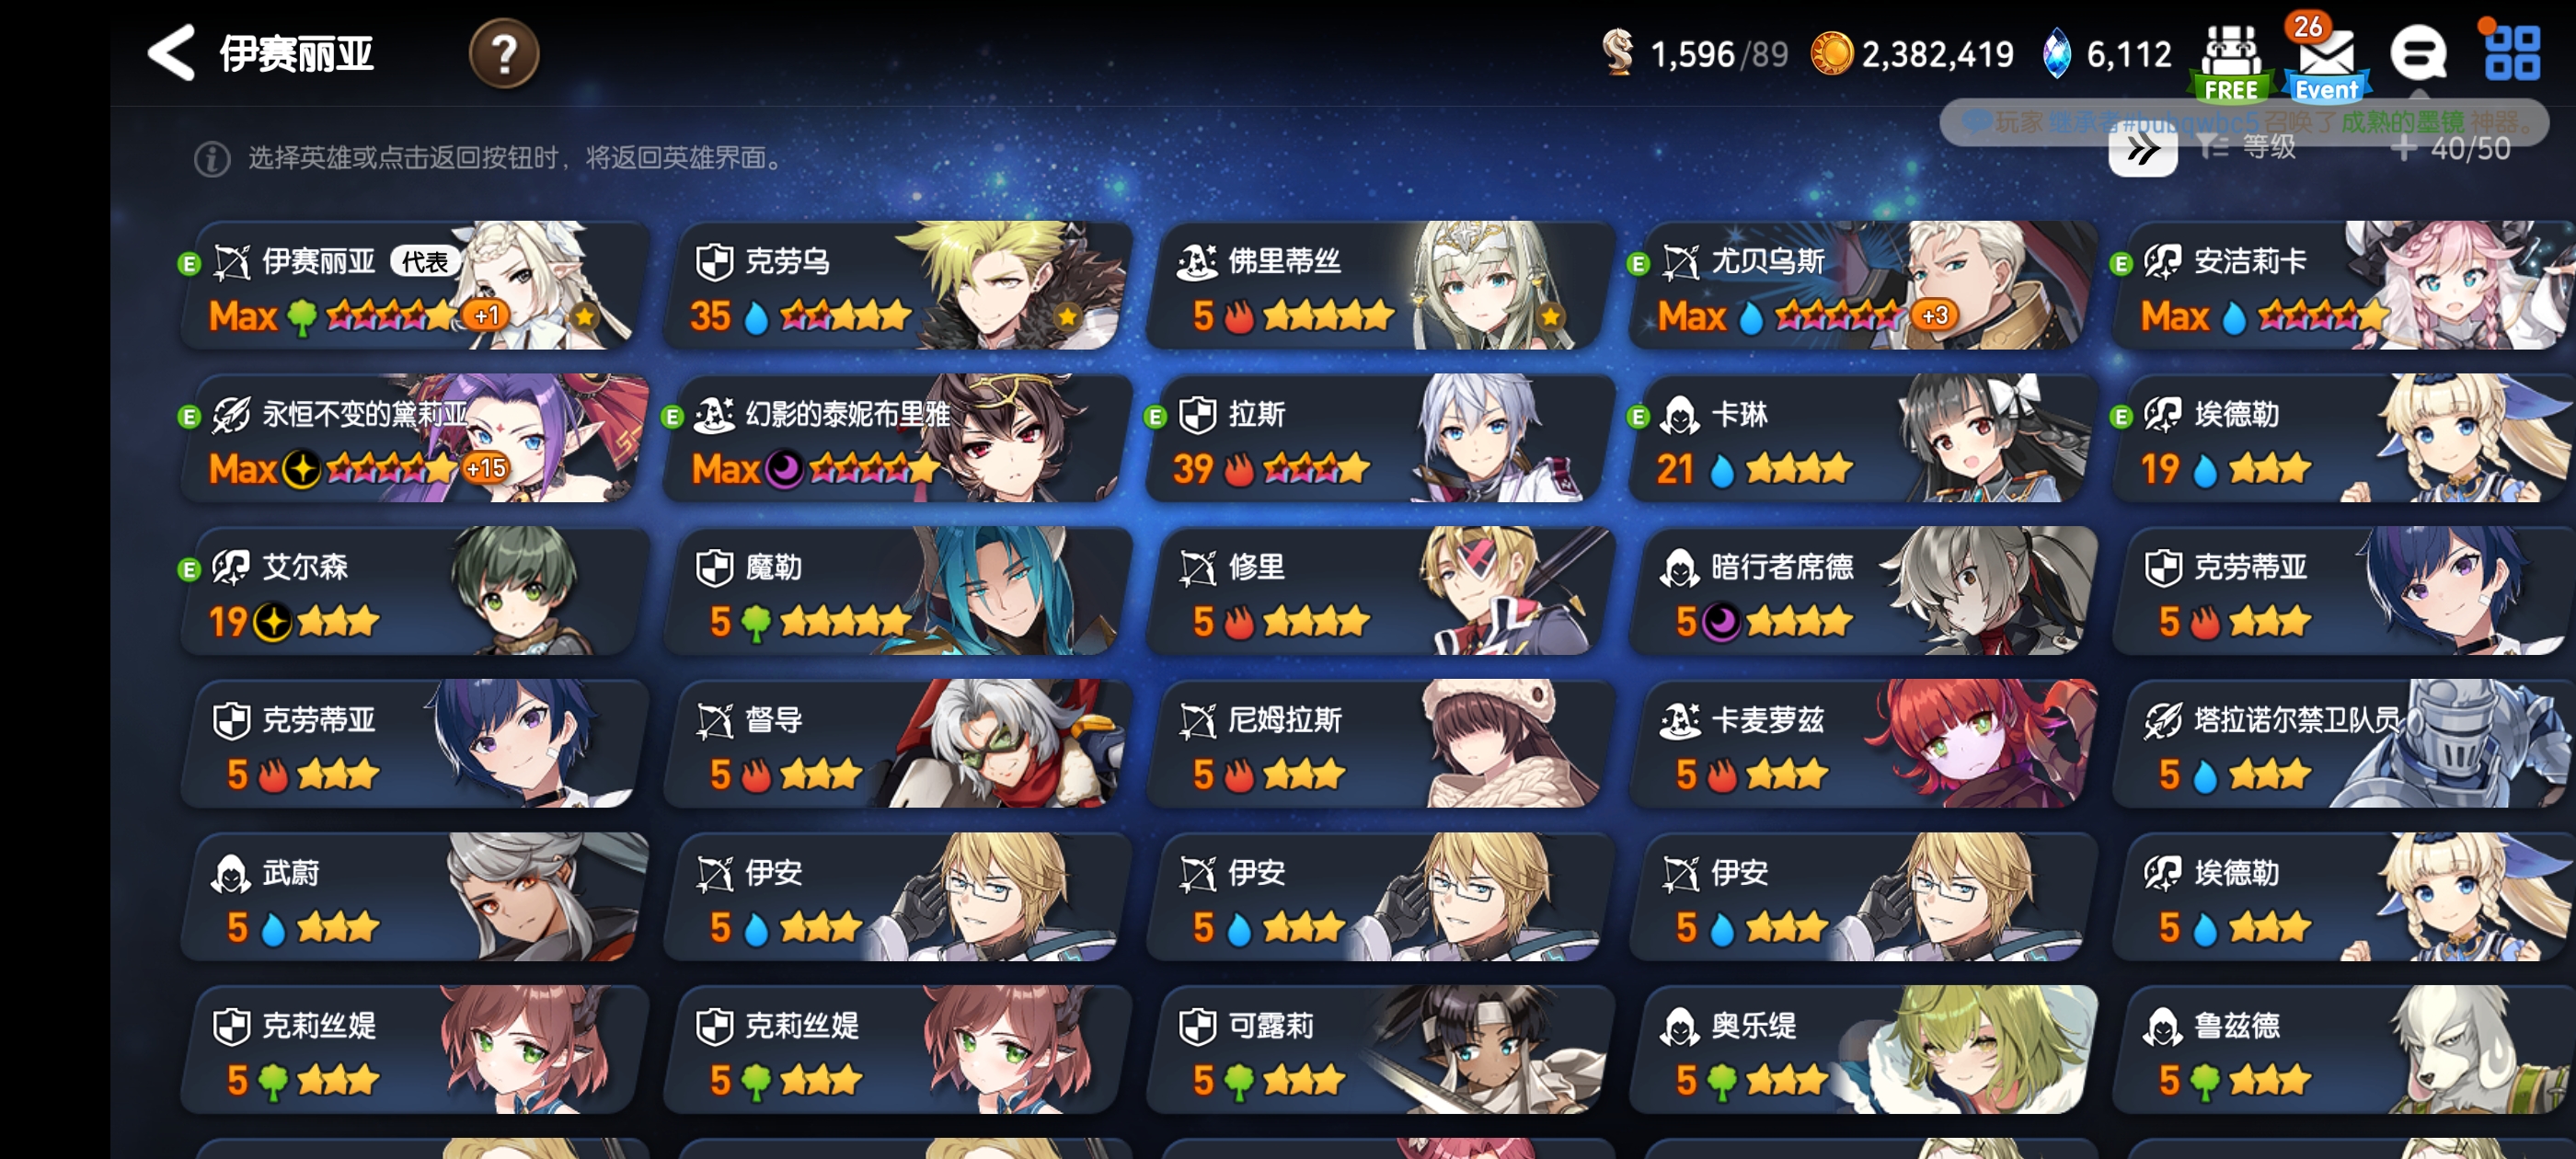Viewport: 2576px width, 1159px height.
Task: Select 暗行者席德 hero card
Action: pyautogui.click(x=1862, y=592)
